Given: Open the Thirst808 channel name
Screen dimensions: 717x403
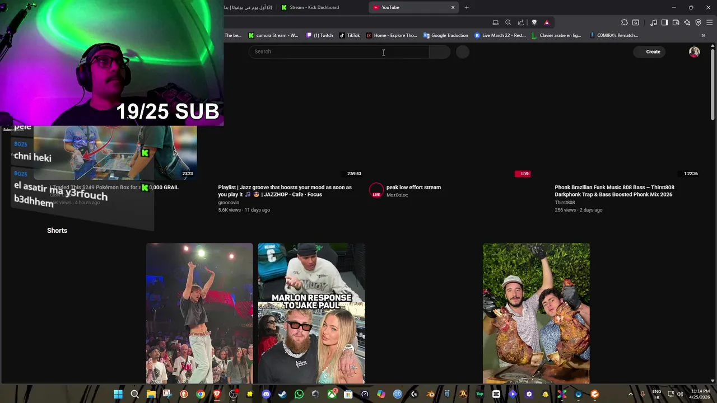Looking at the screenshot, I should (565, 203).
